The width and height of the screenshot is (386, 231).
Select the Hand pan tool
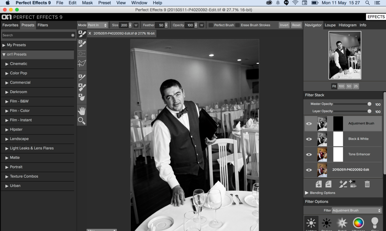[x=81, y=111]
